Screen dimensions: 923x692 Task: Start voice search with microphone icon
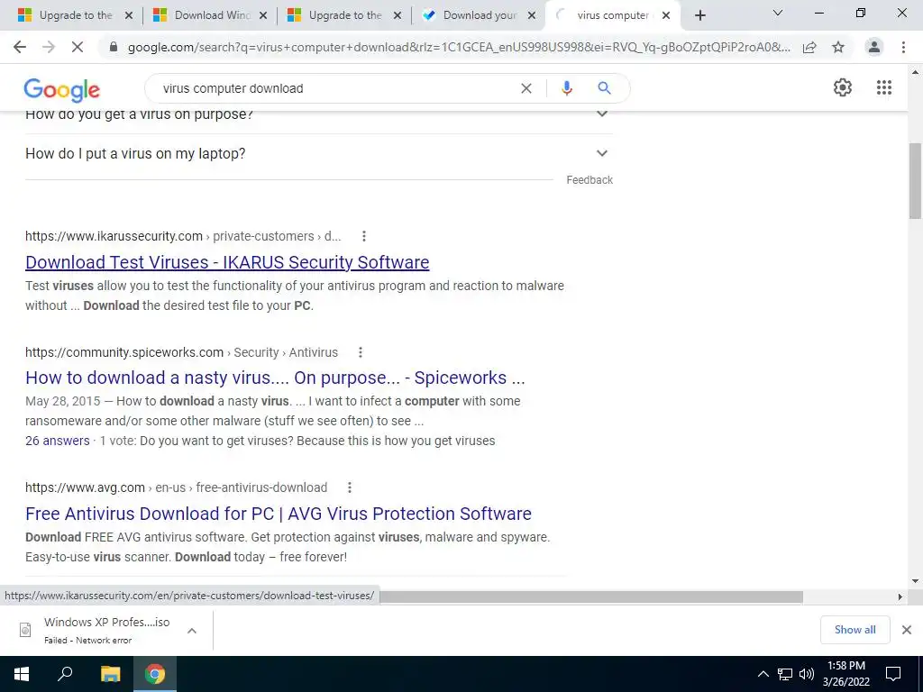(x=566, y=88)
